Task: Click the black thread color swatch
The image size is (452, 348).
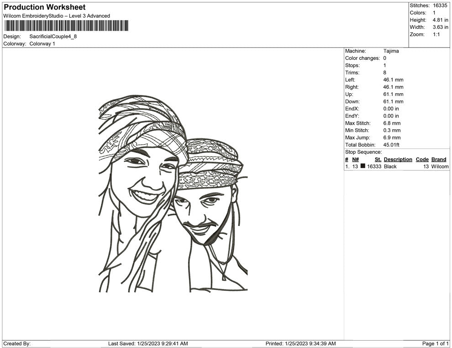Action: point(363,166)
